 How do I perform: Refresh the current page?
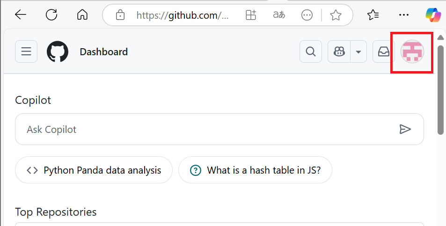pyautogui.click(x=51, y=15)
